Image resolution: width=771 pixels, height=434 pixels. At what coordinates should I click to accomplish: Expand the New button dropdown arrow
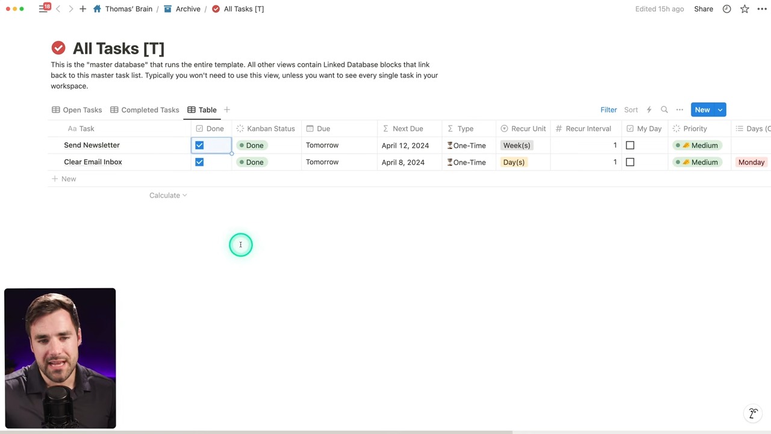[720, 110]
